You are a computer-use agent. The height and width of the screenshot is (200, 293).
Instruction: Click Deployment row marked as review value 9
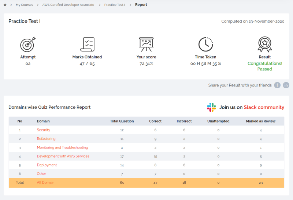click(x=261, y=165)
